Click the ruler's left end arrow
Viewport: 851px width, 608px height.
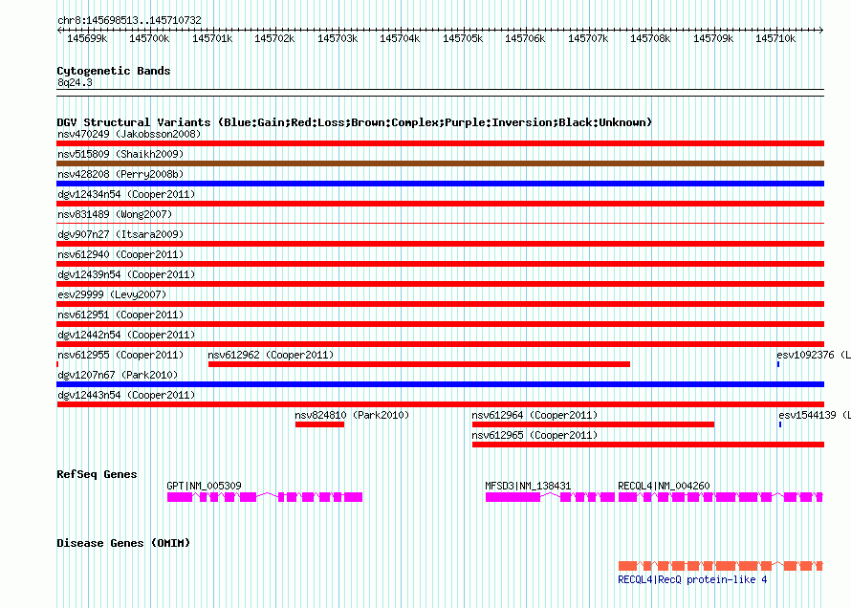(x=59, y=30)
